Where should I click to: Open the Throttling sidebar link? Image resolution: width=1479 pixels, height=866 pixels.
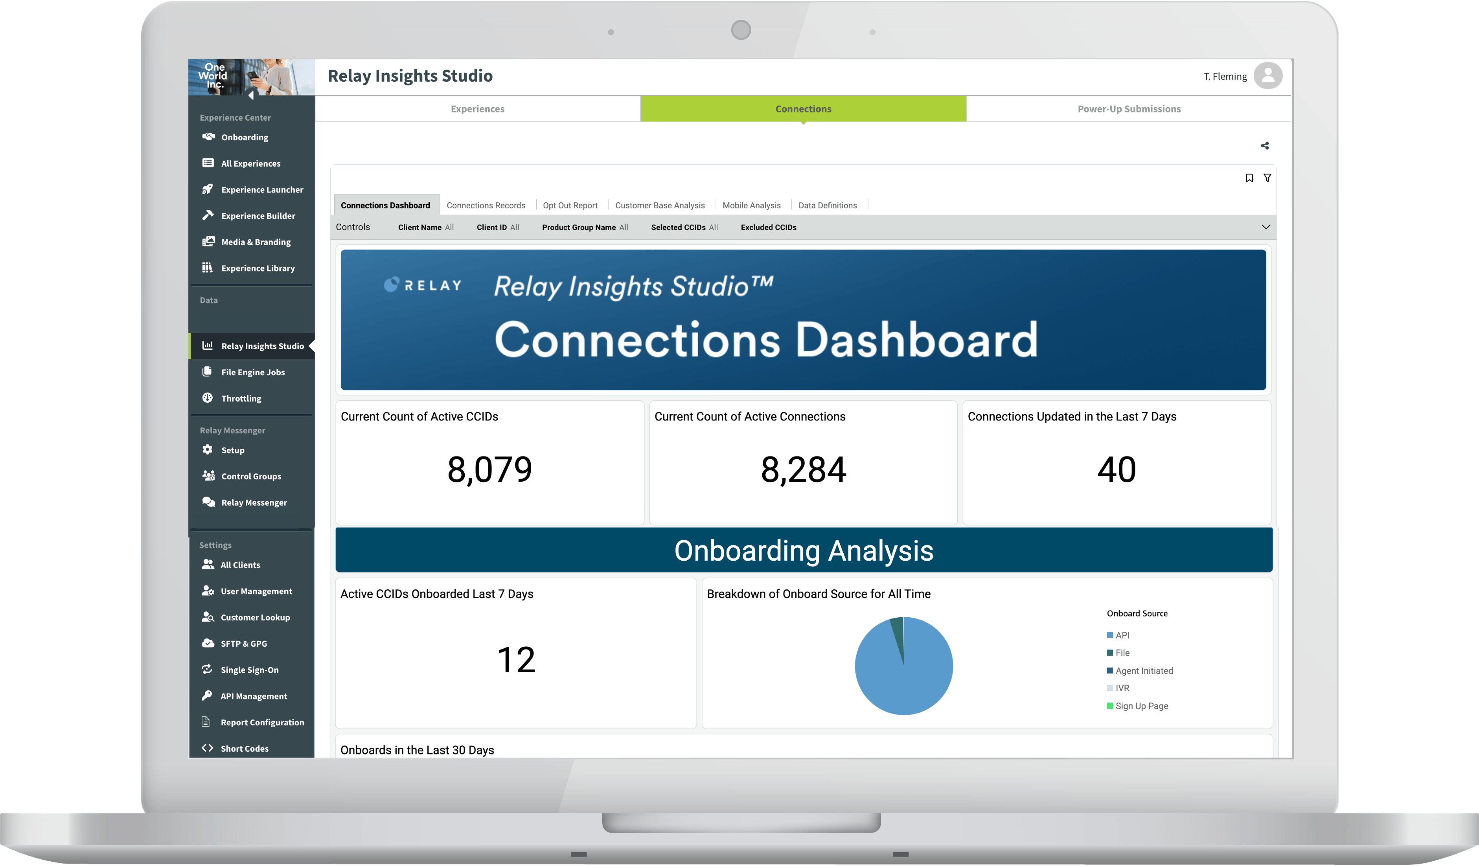pyautogui.click(x=252, y=398)
